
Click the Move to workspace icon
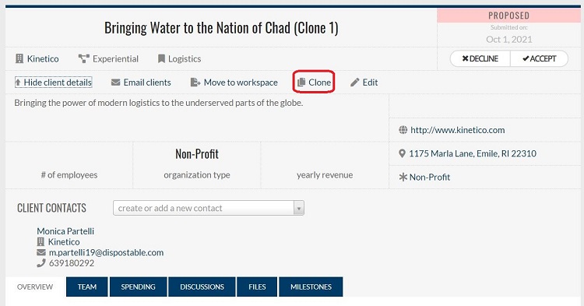point(195,83)
